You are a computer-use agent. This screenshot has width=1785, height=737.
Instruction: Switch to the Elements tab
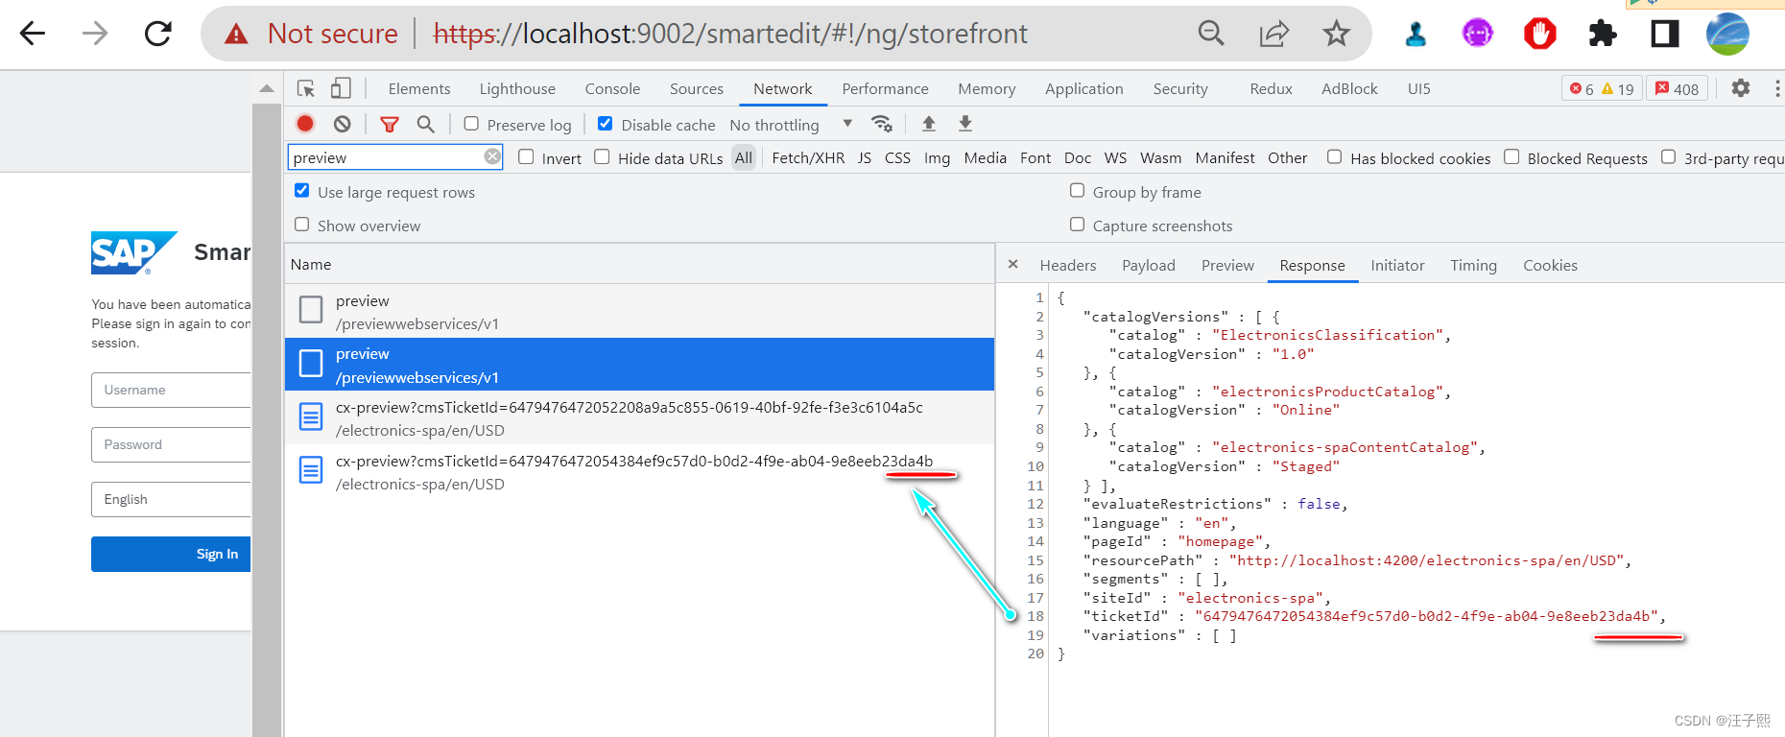point(419,88)
